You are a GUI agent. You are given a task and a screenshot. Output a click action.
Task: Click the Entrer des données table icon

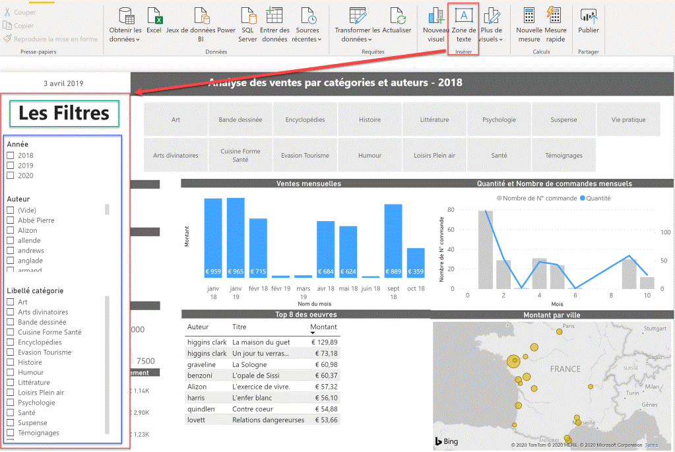click(274, 15)
